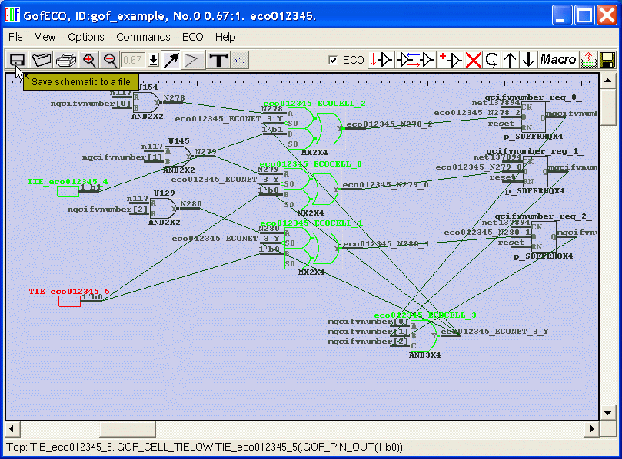The width and height of the screenshot is (622, 459).
Task: Open the Options menu
Action: coord(85,37)
